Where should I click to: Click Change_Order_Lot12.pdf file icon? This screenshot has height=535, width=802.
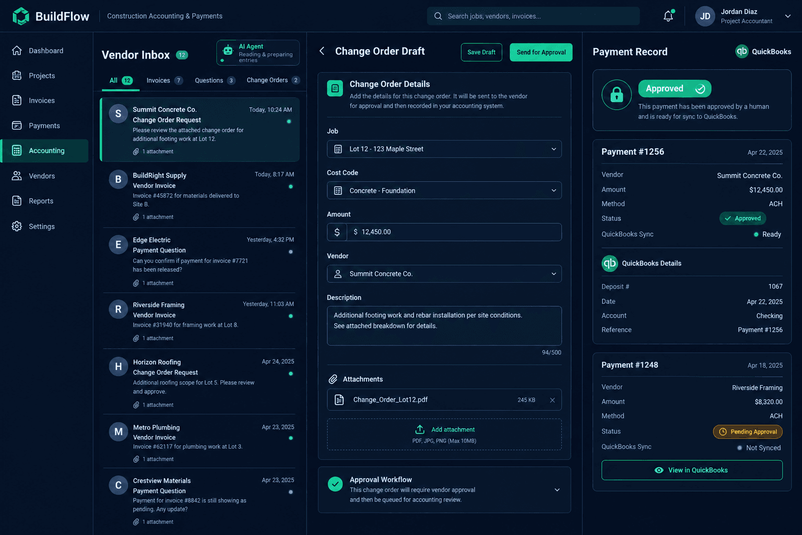(x=339, y=400)
